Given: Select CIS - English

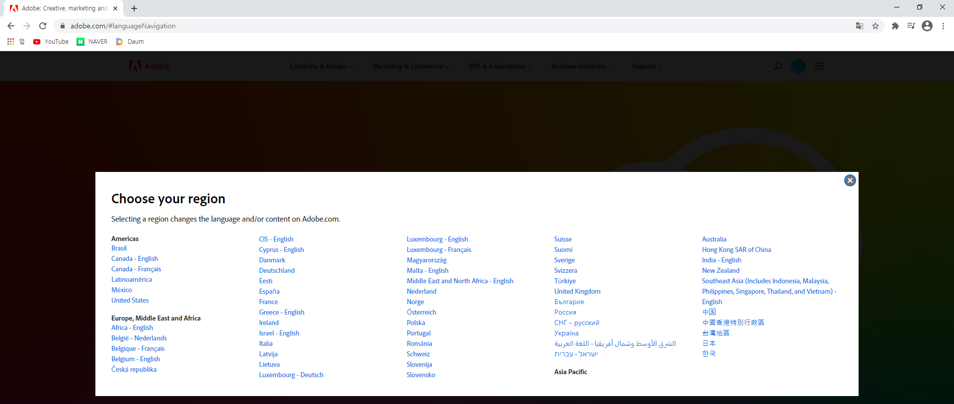Looking at the screenshot, I should pyautogui.click(x=276, y=240).
